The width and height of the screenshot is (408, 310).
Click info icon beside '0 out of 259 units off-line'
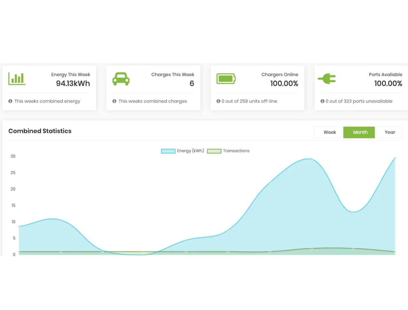(x=218, y=101)
